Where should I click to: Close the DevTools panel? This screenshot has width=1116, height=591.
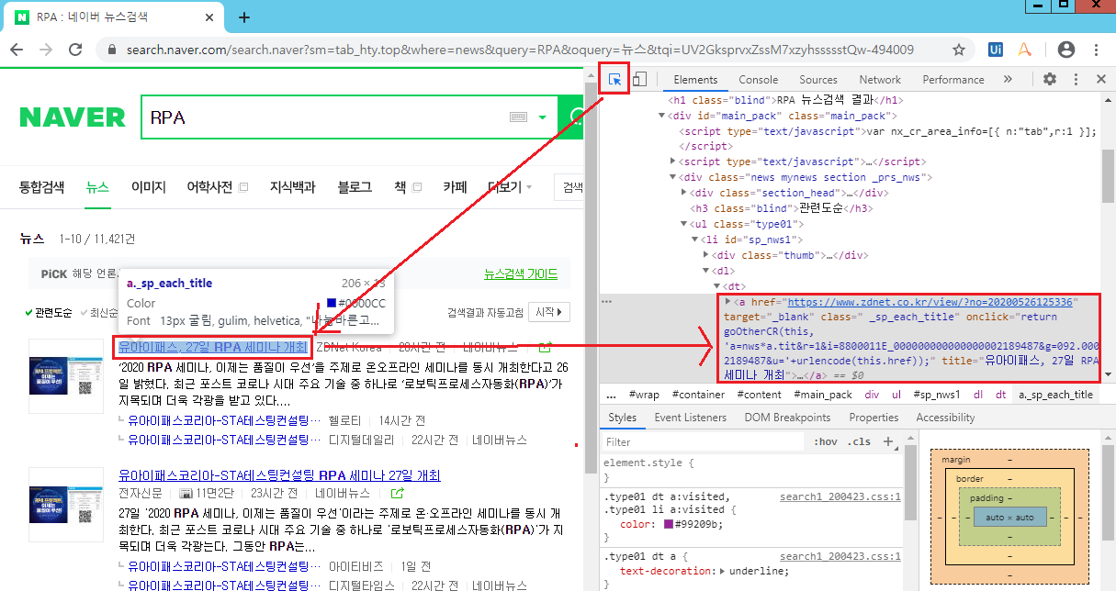[1100, 80]
